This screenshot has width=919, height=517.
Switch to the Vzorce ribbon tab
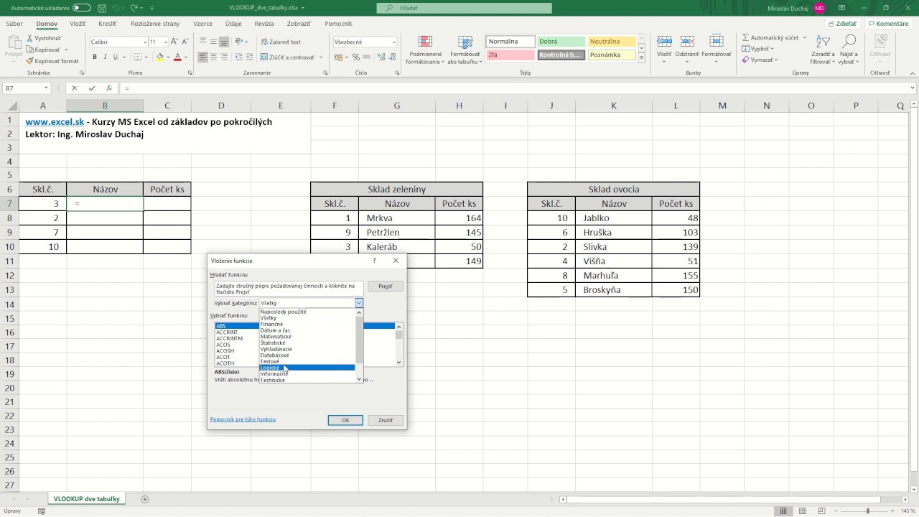coord(203,24)
